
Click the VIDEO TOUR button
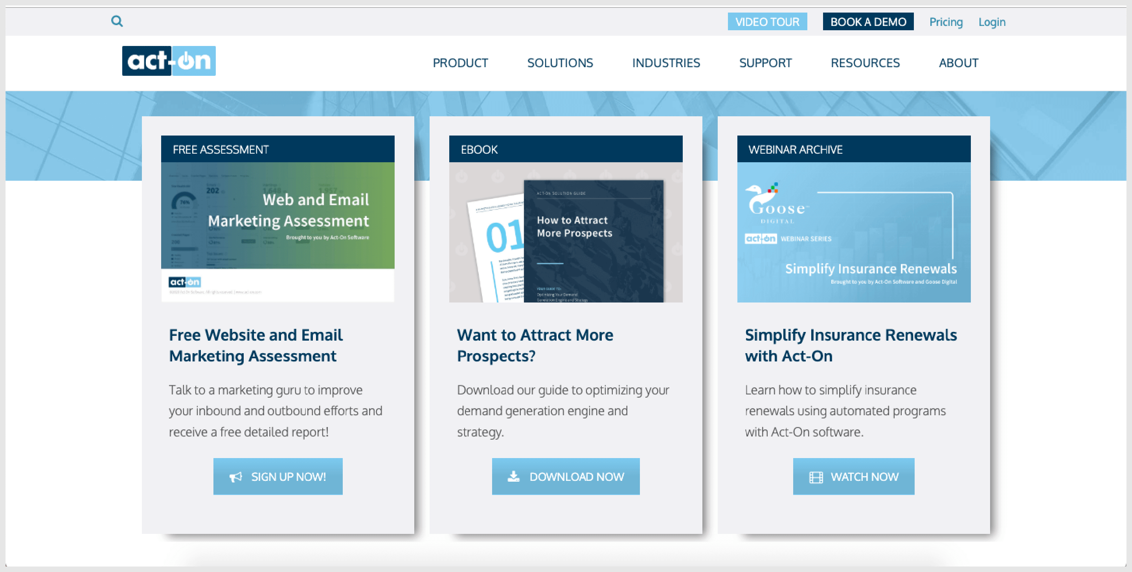pos(768,22)
